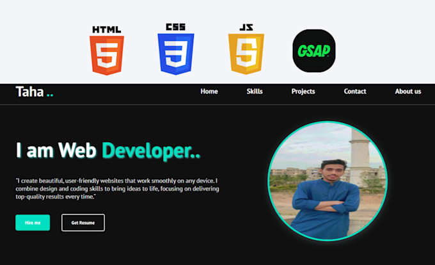
Task: Click the "I am Web Developer.." heading
Action: tap(108, 150)
